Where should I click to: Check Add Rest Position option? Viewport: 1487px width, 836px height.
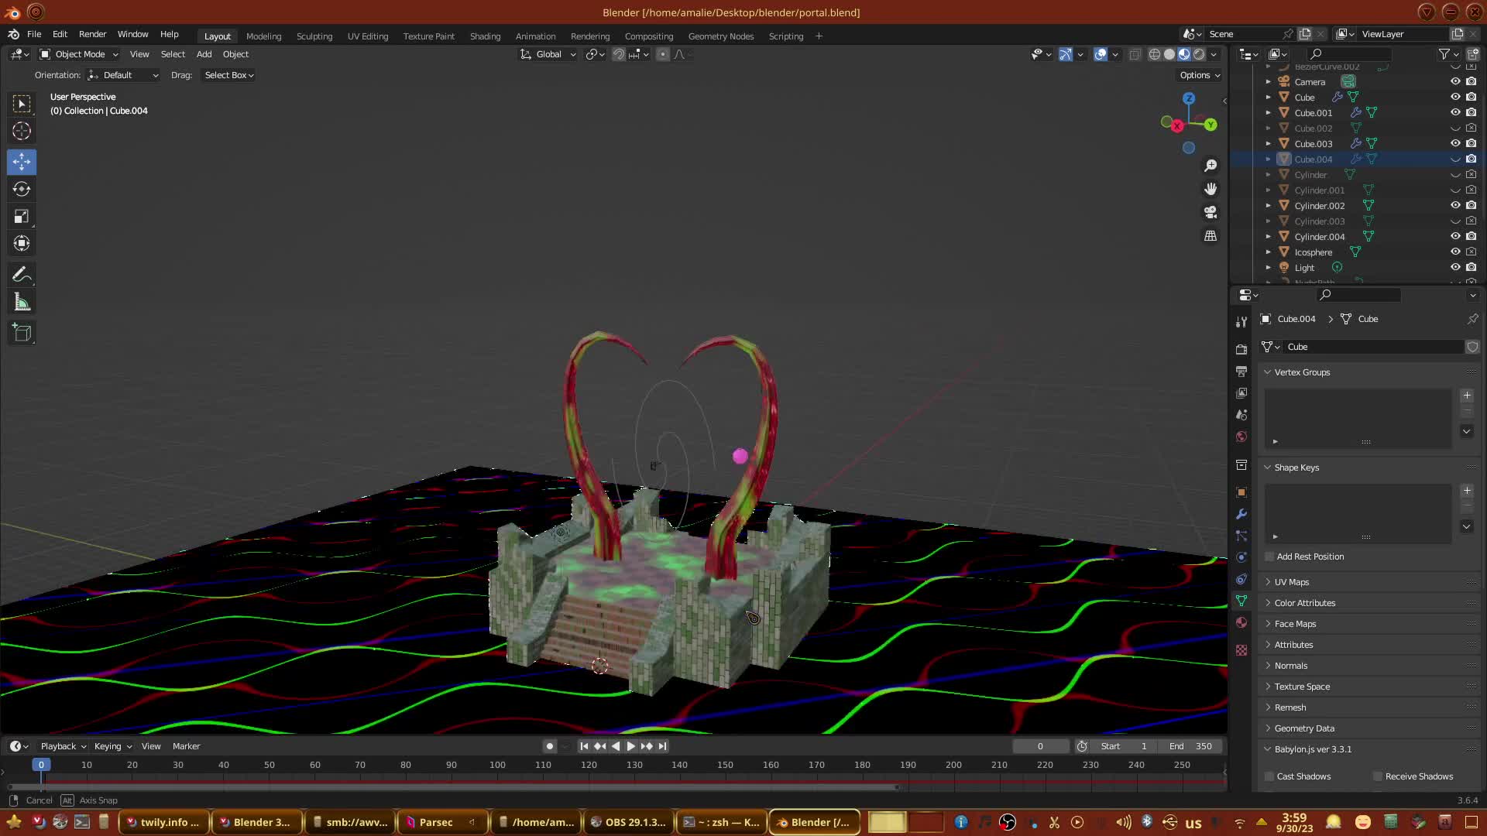tap(1269, 557)
